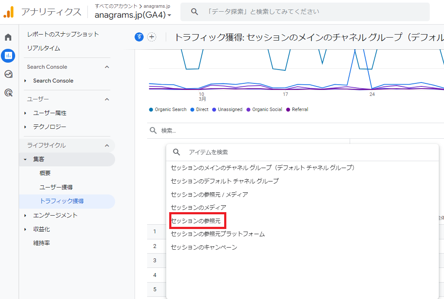The height and width of the screenshot is (299, 444).
Task: Click the magnifier icon in top search bar
Action: [x=194, y=12]
